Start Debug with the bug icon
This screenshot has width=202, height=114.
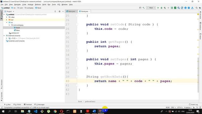point(161,8)
